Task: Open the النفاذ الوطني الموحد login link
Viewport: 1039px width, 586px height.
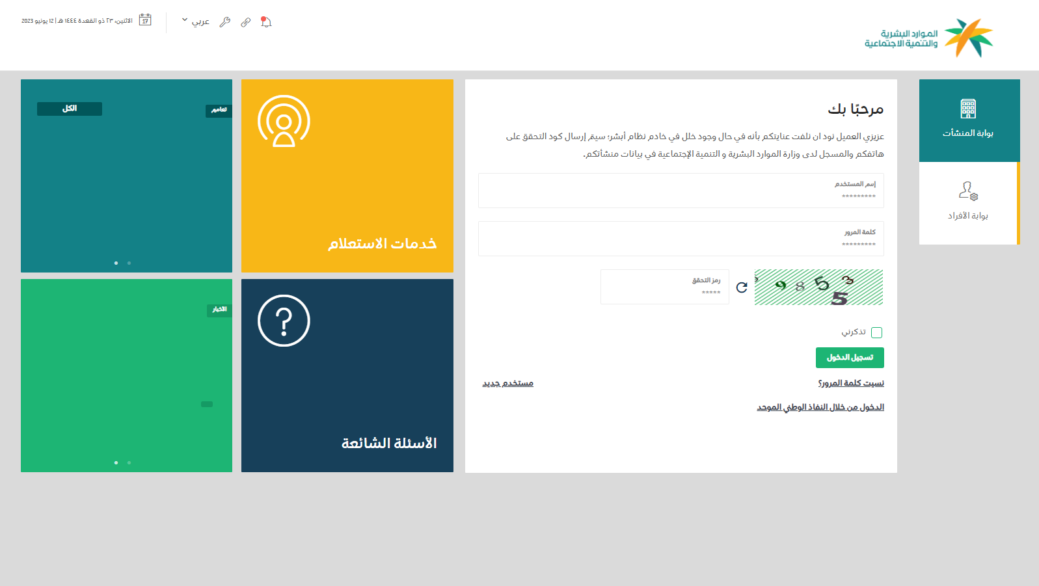Action: coord(820,407)
